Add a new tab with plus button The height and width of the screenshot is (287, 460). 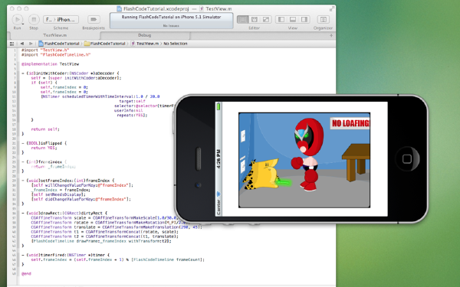[x=331, y=35]
